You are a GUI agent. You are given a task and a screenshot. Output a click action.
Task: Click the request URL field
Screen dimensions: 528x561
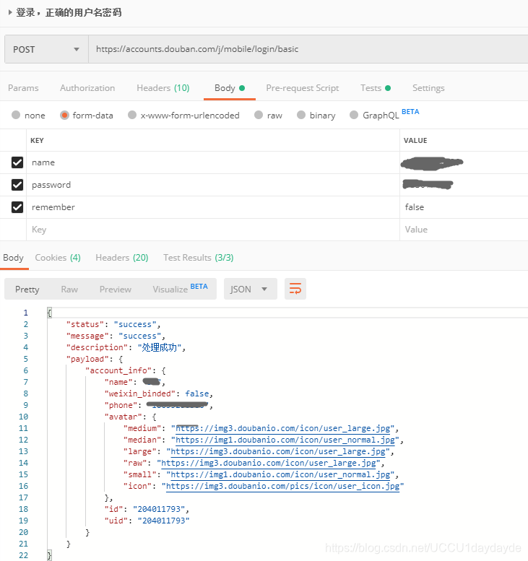coord(308,49)
